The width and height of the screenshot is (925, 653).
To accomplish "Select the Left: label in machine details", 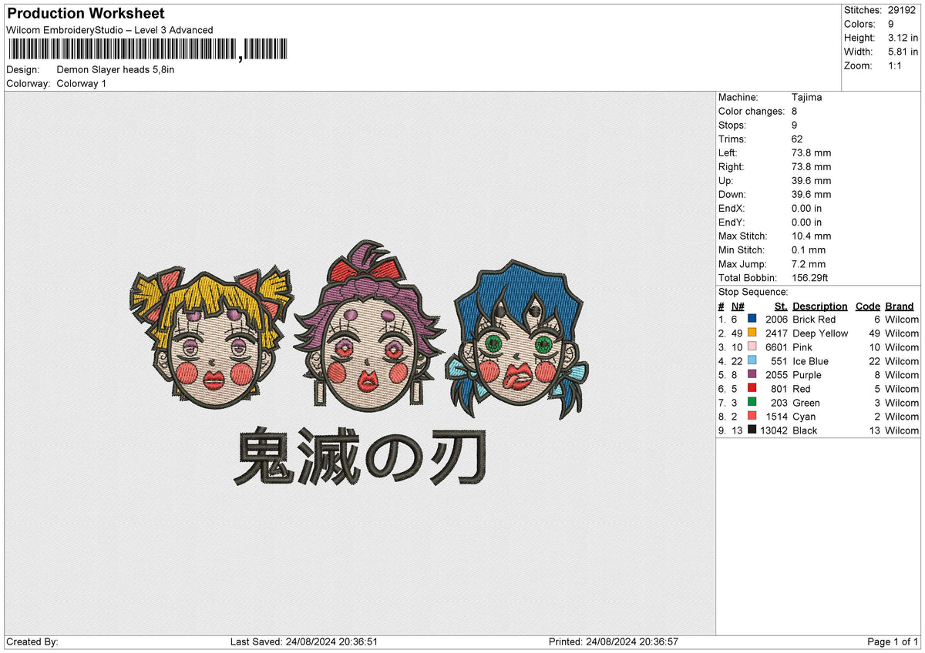I will click(728, 152).
